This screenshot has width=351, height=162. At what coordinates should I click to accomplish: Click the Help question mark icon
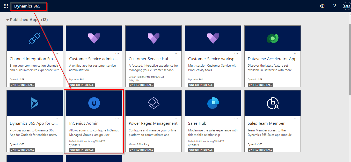point(335,6)
